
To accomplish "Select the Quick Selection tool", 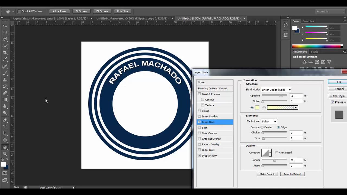I will click(x=5, y=46).
